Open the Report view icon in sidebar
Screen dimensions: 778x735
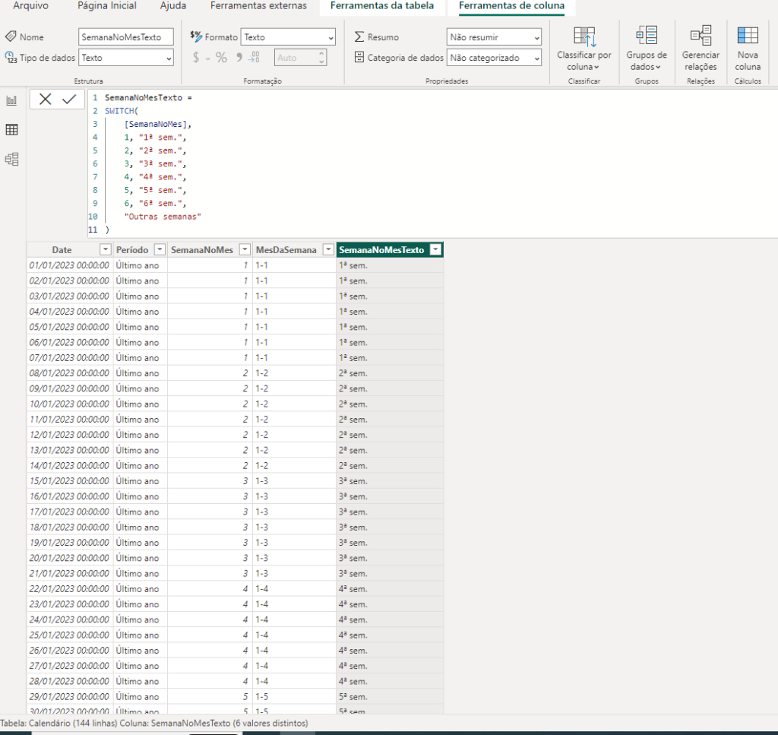click(x=11, y=100)
